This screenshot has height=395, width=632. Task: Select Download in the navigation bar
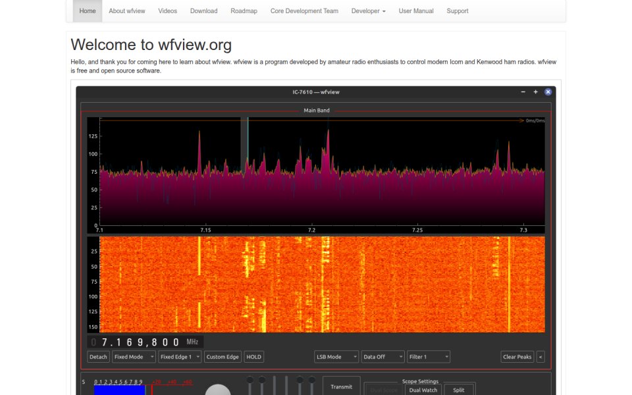tap(204, 11)
